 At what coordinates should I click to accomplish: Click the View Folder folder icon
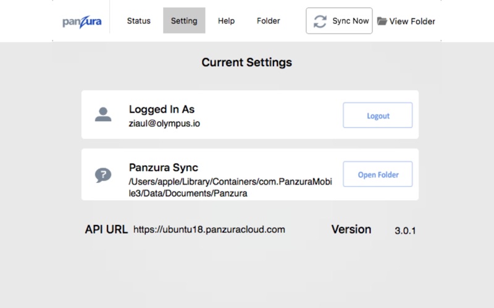tap(382, 21)
